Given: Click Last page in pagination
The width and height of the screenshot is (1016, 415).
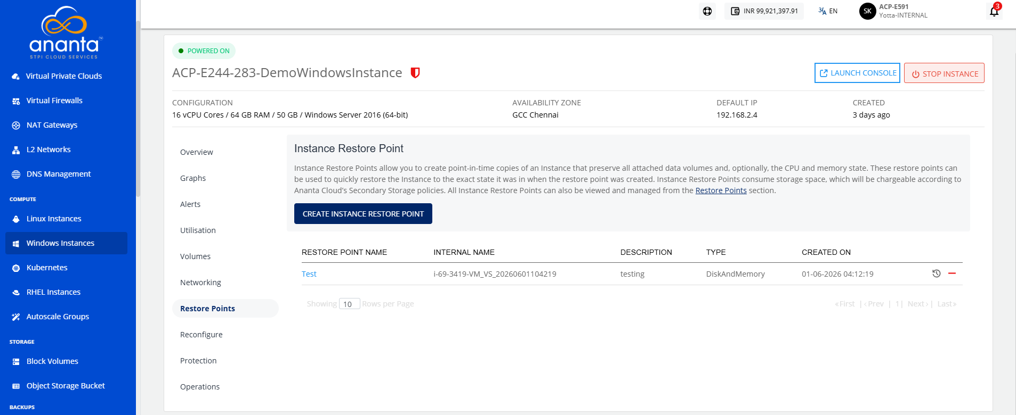Looking at the screenshot, I should pyautogui.click(x=947, y=304).
